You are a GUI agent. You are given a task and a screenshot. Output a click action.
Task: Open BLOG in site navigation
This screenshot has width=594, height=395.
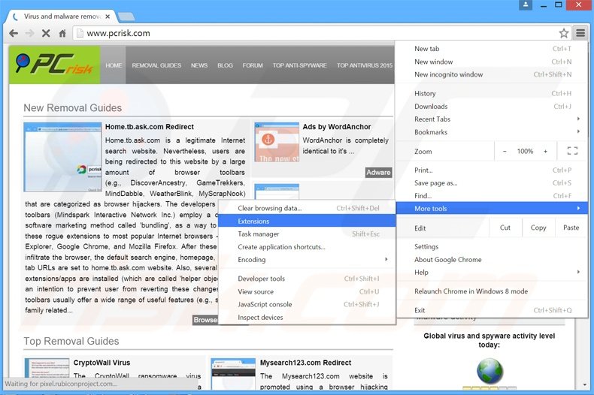click(225, 65)
